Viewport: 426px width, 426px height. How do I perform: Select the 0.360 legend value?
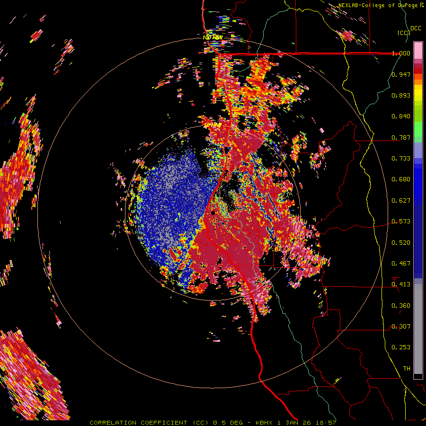coord(401,306)
